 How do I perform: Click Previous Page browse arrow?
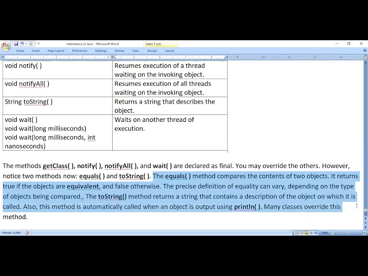(x=366, y=218)
